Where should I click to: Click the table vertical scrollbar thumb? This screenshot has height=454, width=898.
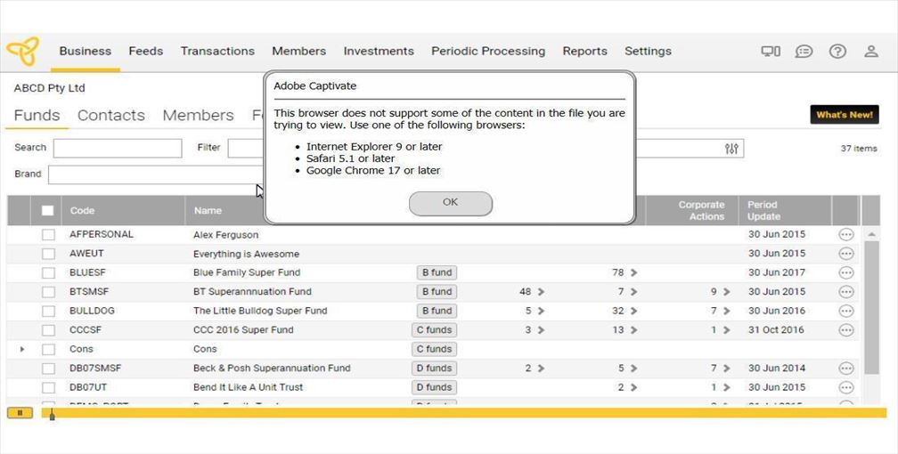point(870,307)
